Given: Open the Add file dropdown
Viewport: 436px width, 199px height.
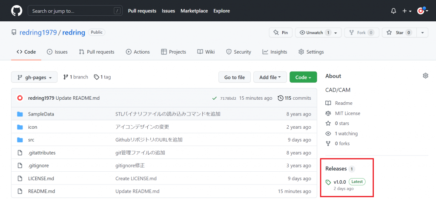Looking at the screenshot, I should pos(270,77).
